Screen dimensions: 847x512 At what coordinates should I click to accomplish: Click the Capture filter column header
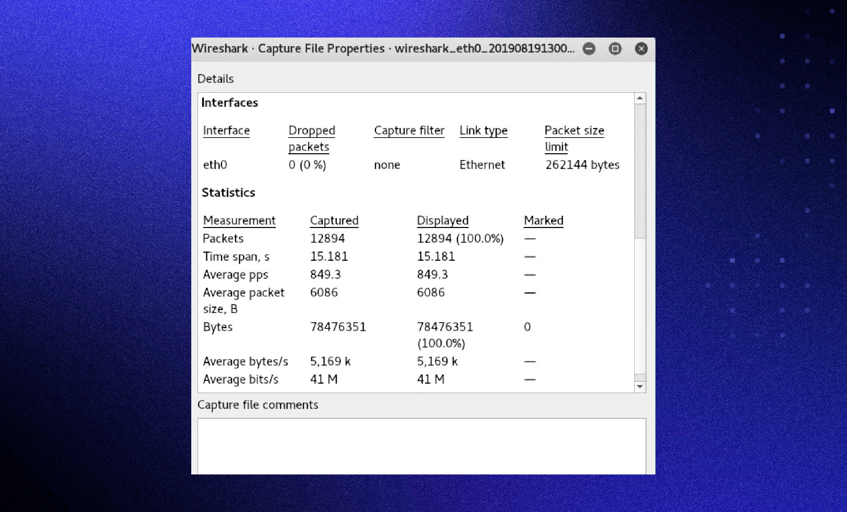click(409, 131)
